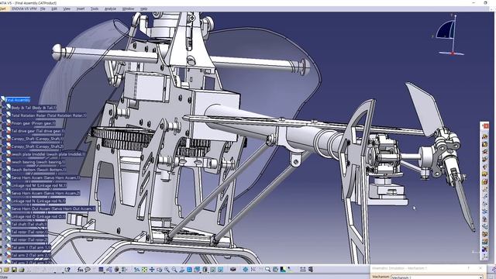Select Linkage rod N node

point(39,201)
